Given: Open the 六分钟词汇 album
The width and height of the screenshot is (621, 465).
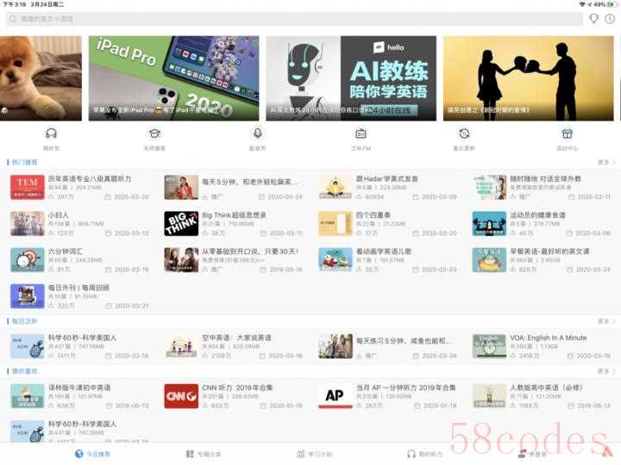Looking at the screenshot, I should click(79, 260).
